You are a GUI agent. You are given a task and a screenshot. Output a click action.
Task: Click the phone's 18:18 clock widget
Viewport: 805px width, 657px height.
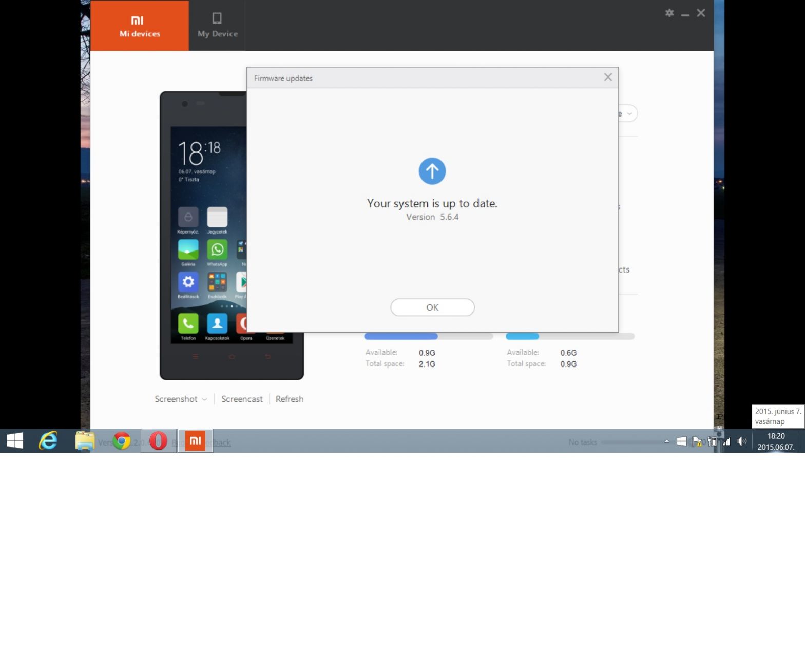[200, 153]
